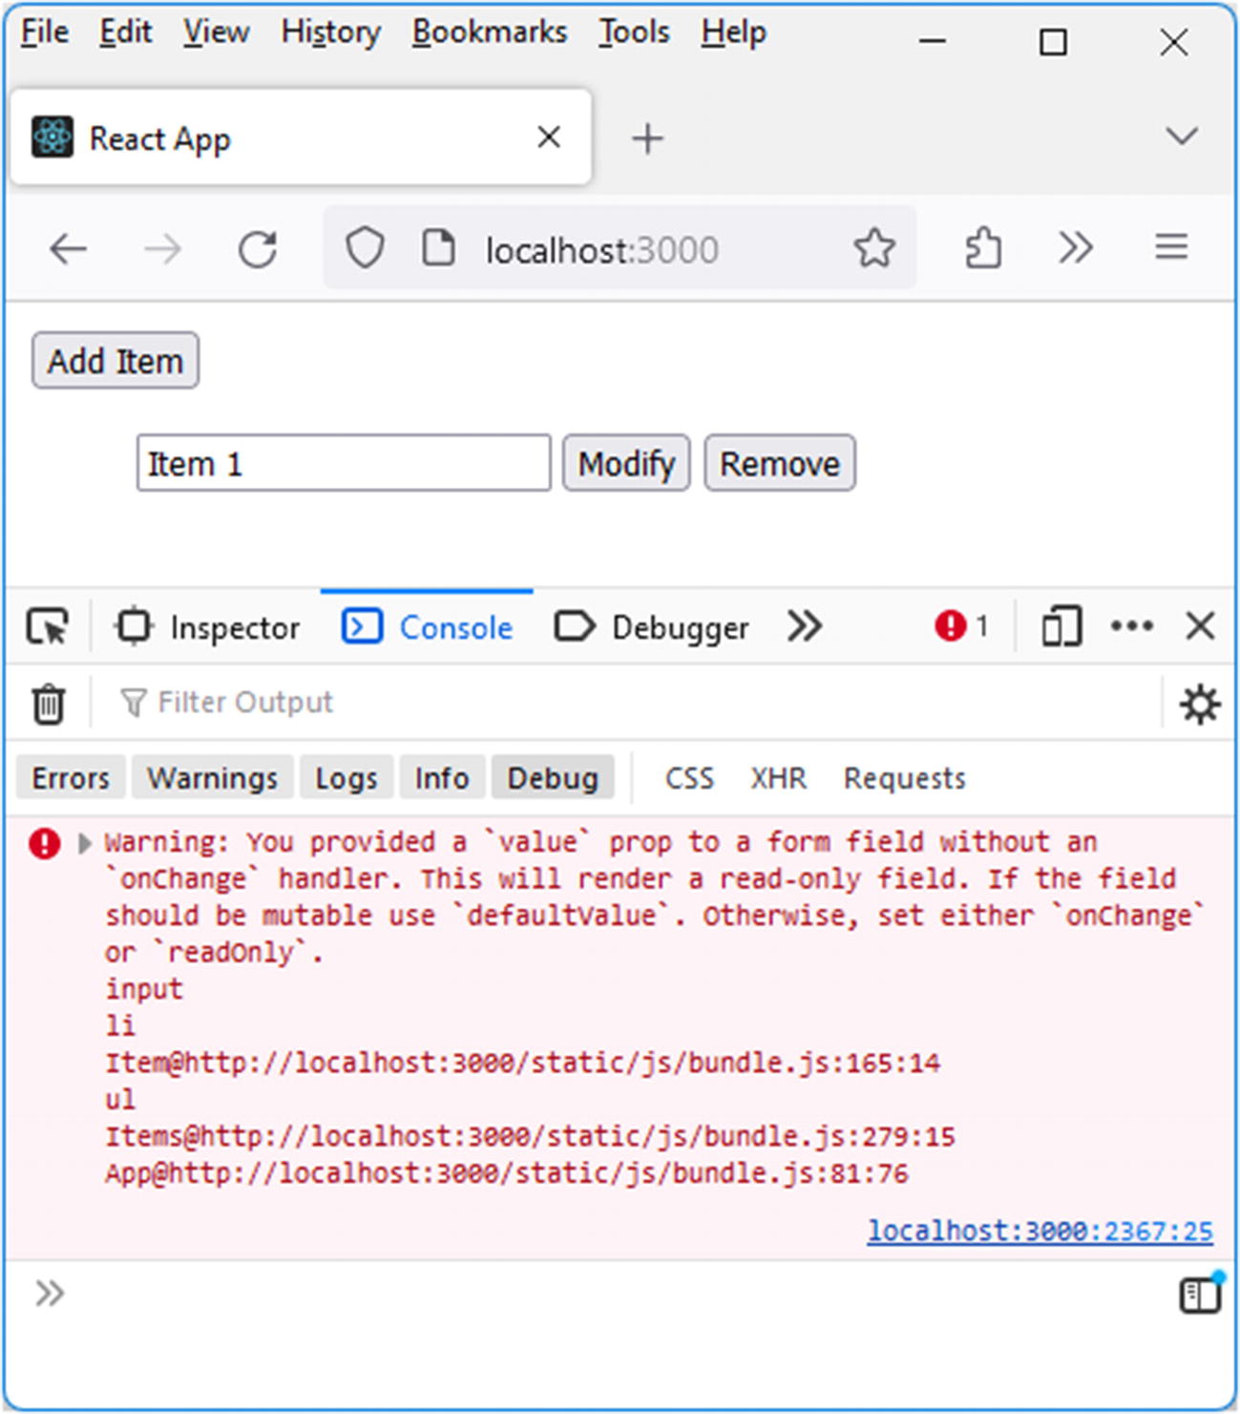
Task: Open the localhost:3000:2367:25 source link
Action: pos(1040,1231)
